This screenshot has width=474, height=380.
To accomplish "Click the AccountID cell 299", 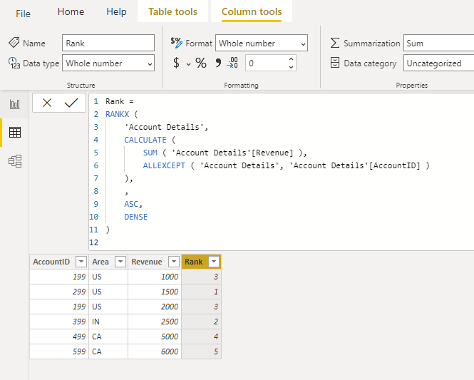I will pos(59,292).
